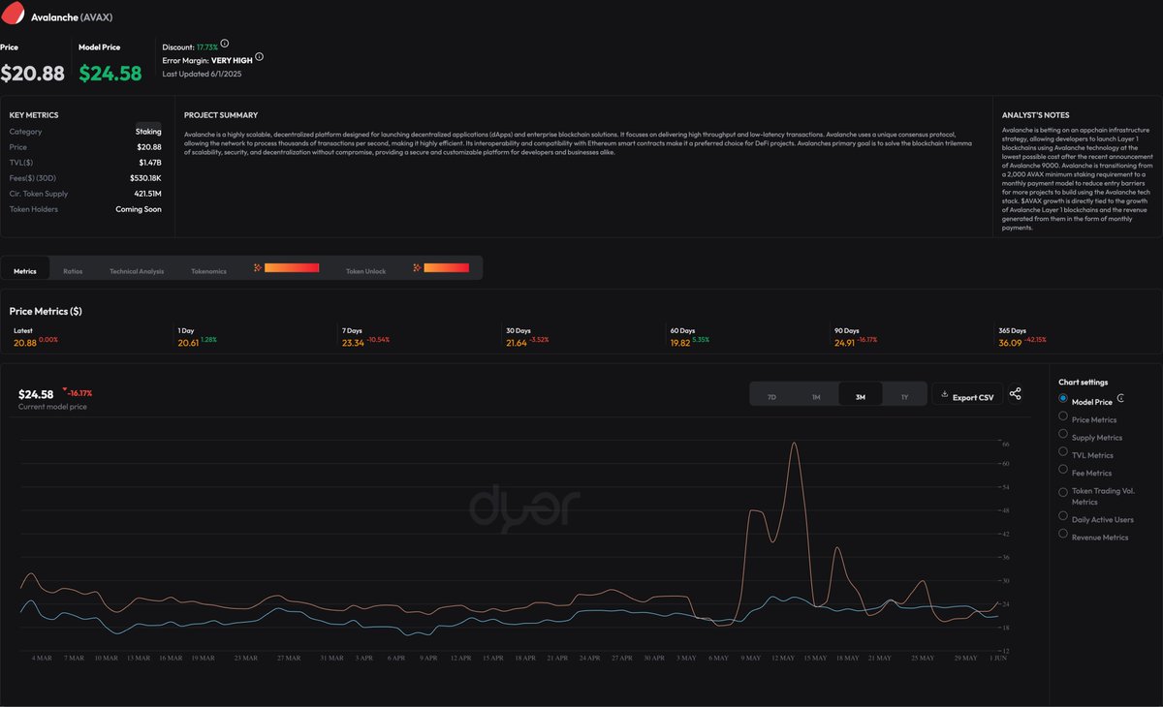Choose the Daily Active Users option
The height and width of the screenshot is (707, 1163).
1063,516
